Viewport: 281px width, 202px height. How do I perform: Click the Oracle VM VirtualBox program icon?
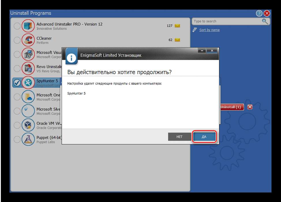coord(28,125)
